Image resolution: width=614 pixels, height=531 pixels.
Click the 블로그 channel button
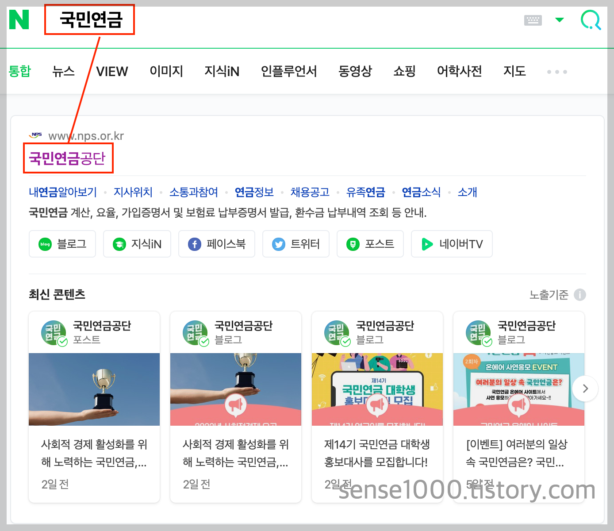point(62,244)
